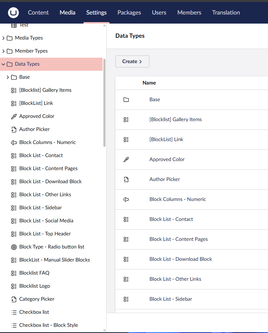268x333 pixels.
Task: Click the Test grid icon at sidebar top
Action: click(x=13, y=25)
